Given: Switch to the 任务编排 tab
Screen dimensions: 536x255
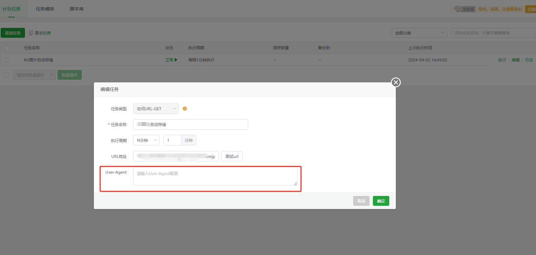Looking at the screenshot, I should 45,9.
